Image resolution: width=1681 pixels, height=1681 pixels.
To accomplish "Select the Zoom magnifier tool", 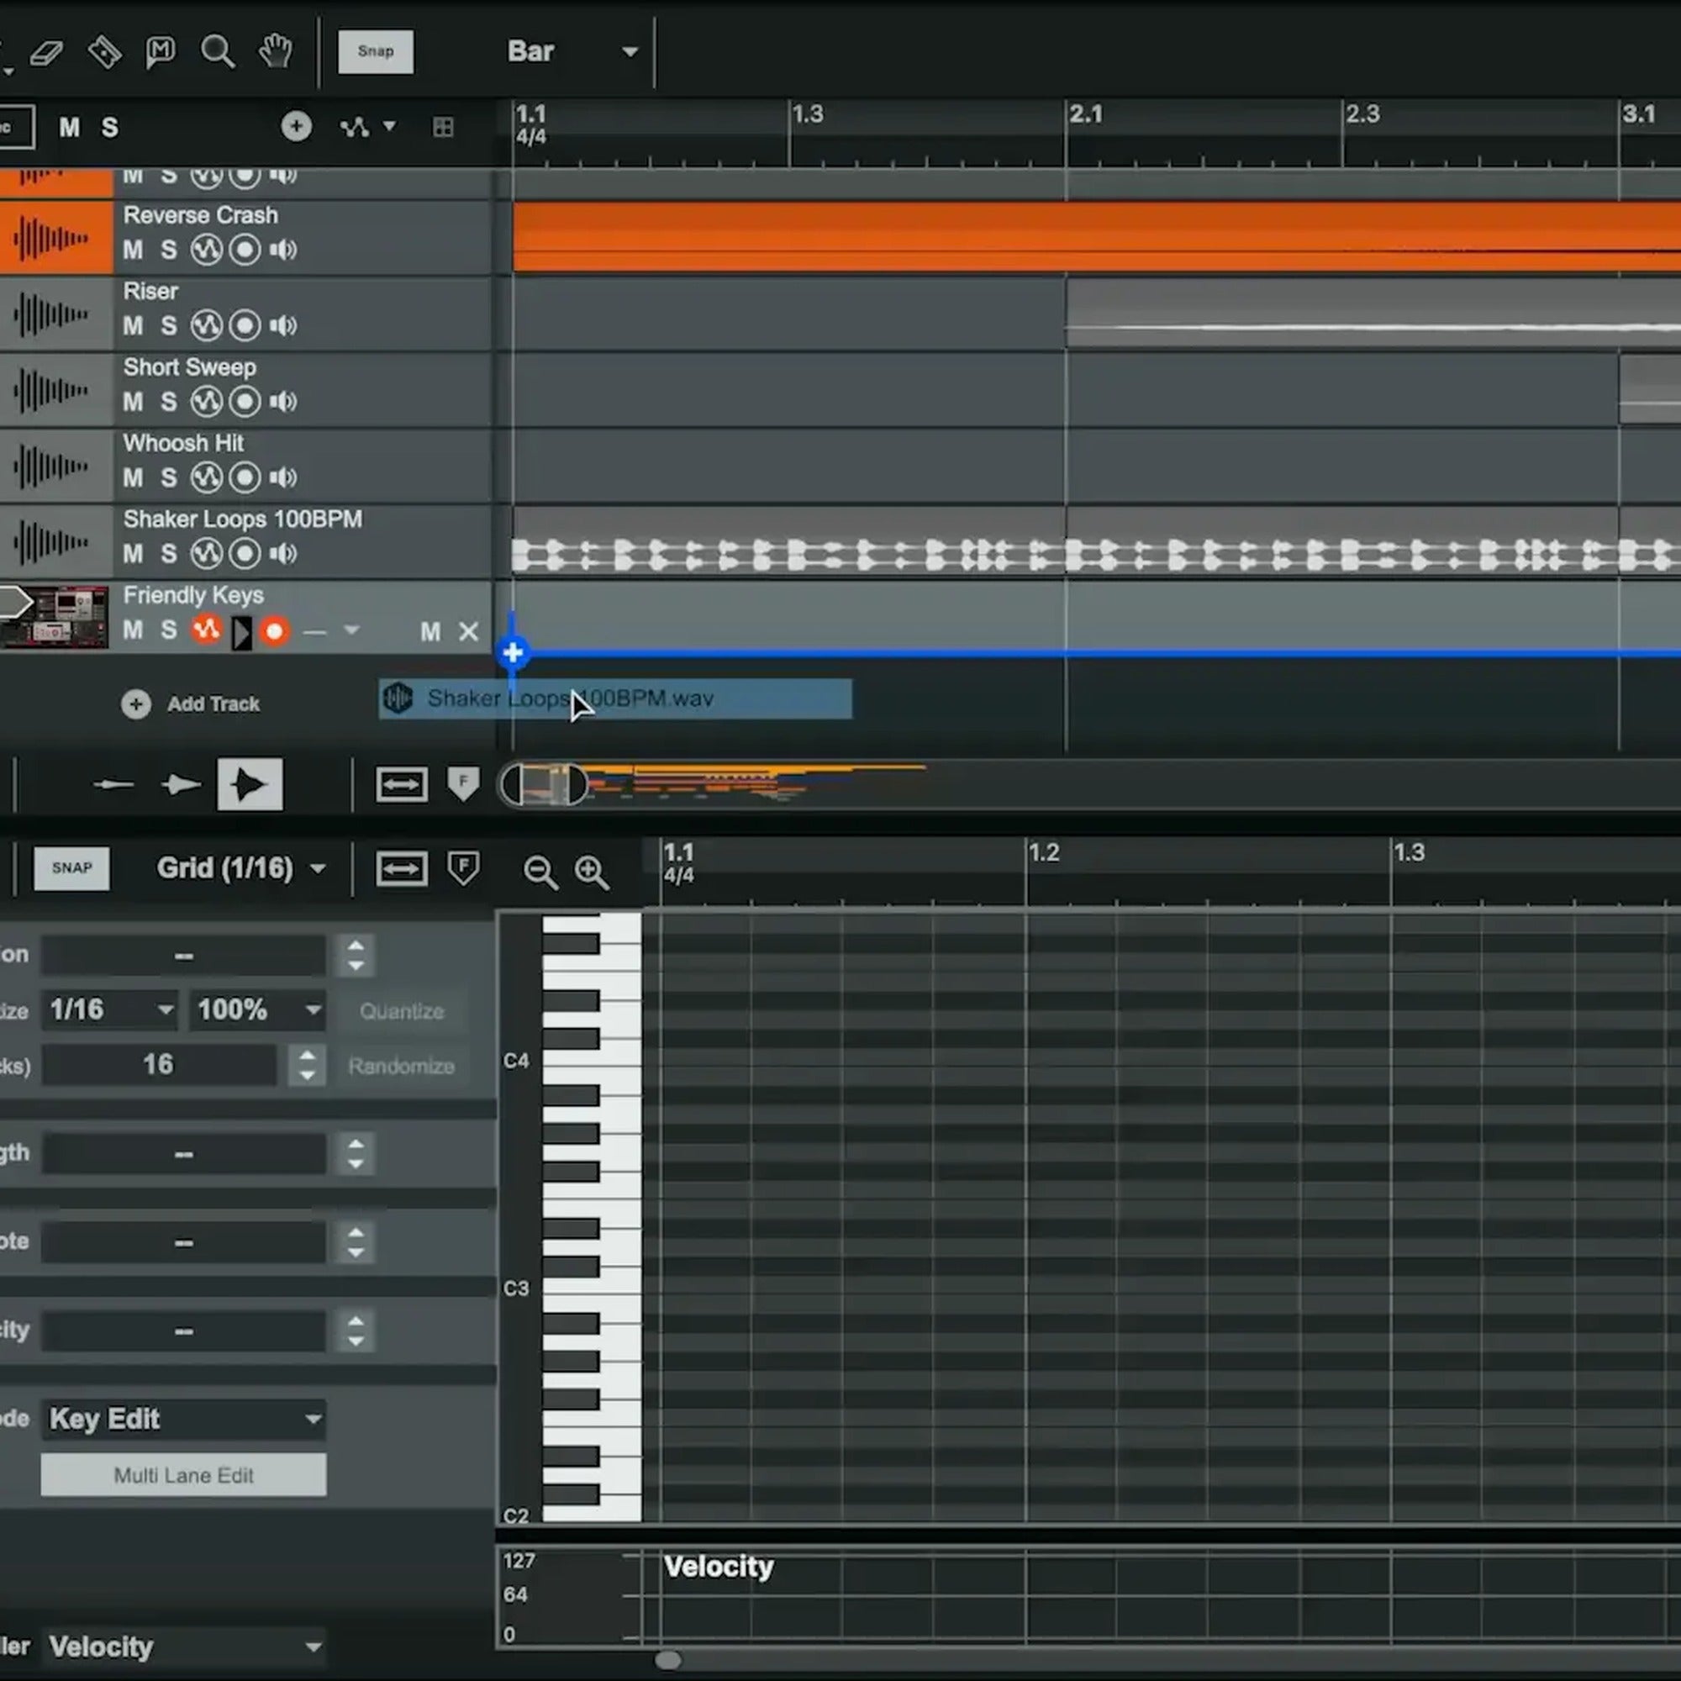I will click(218, 52).
